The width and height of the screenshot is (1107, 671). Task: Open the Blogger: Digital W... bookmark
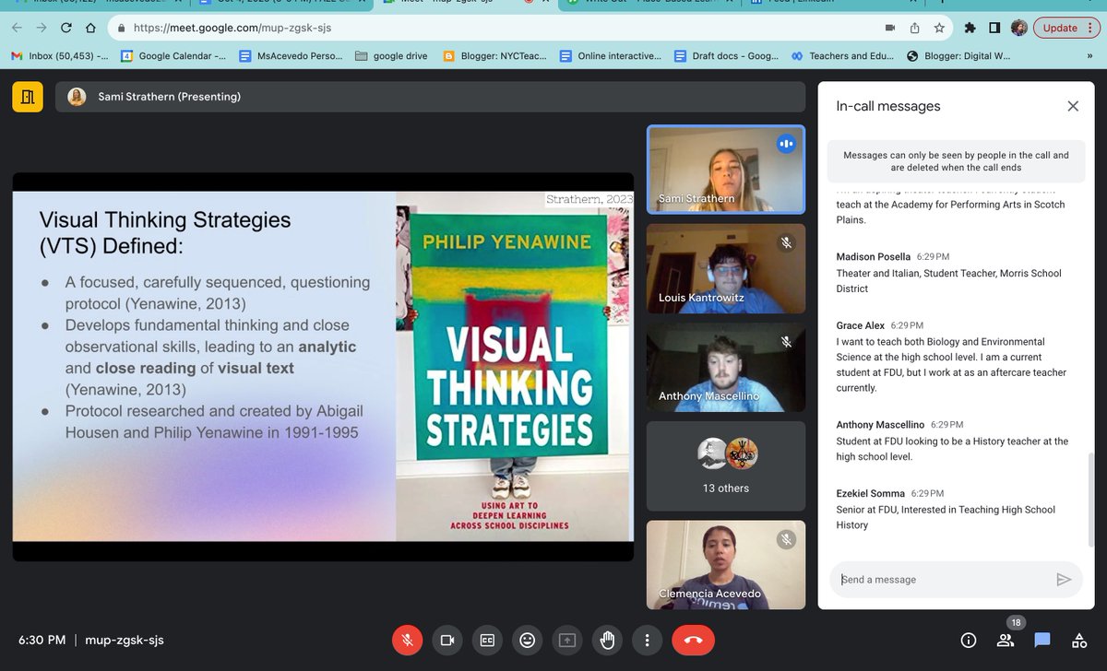point(958,56)
